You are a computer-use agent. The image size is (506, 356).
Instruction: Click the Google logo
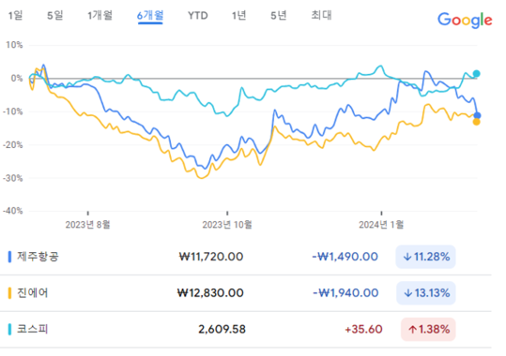click(465, 21)
